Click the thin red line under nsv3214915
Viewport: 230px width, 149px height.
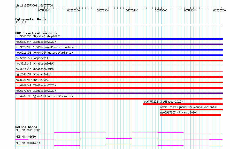click(x=119, y=71)
